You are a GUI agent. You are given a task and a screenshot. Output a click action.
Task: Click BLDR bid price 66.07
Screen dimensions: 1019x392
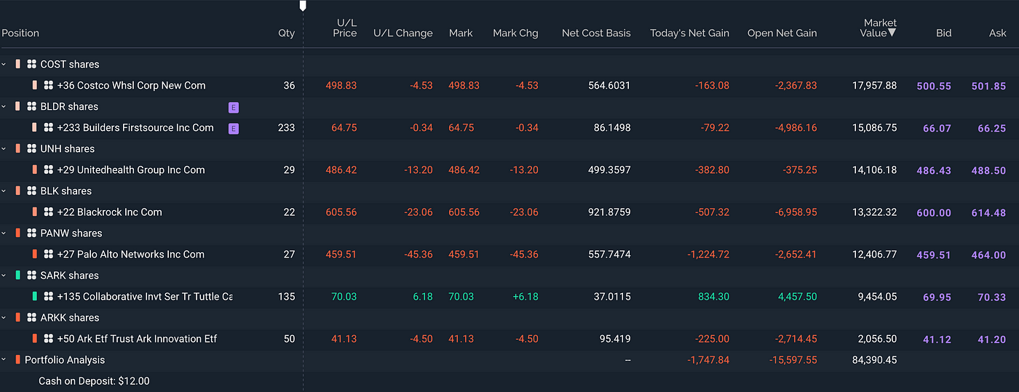[937, 128]
